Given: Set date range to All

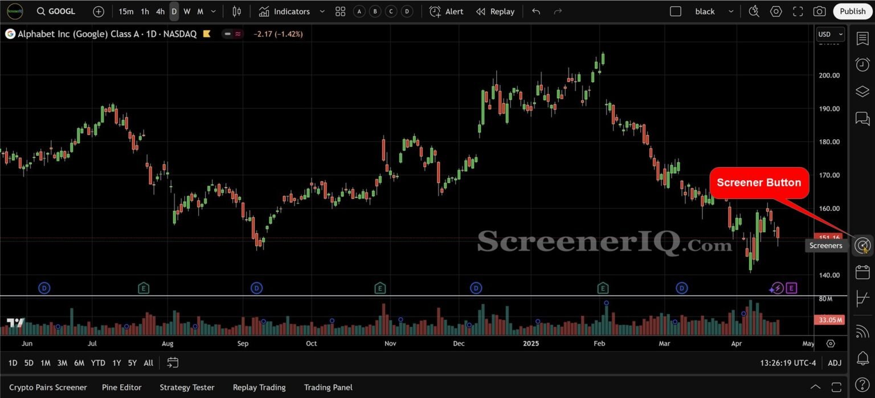Looking at the screenshot, I should point(148,363).
